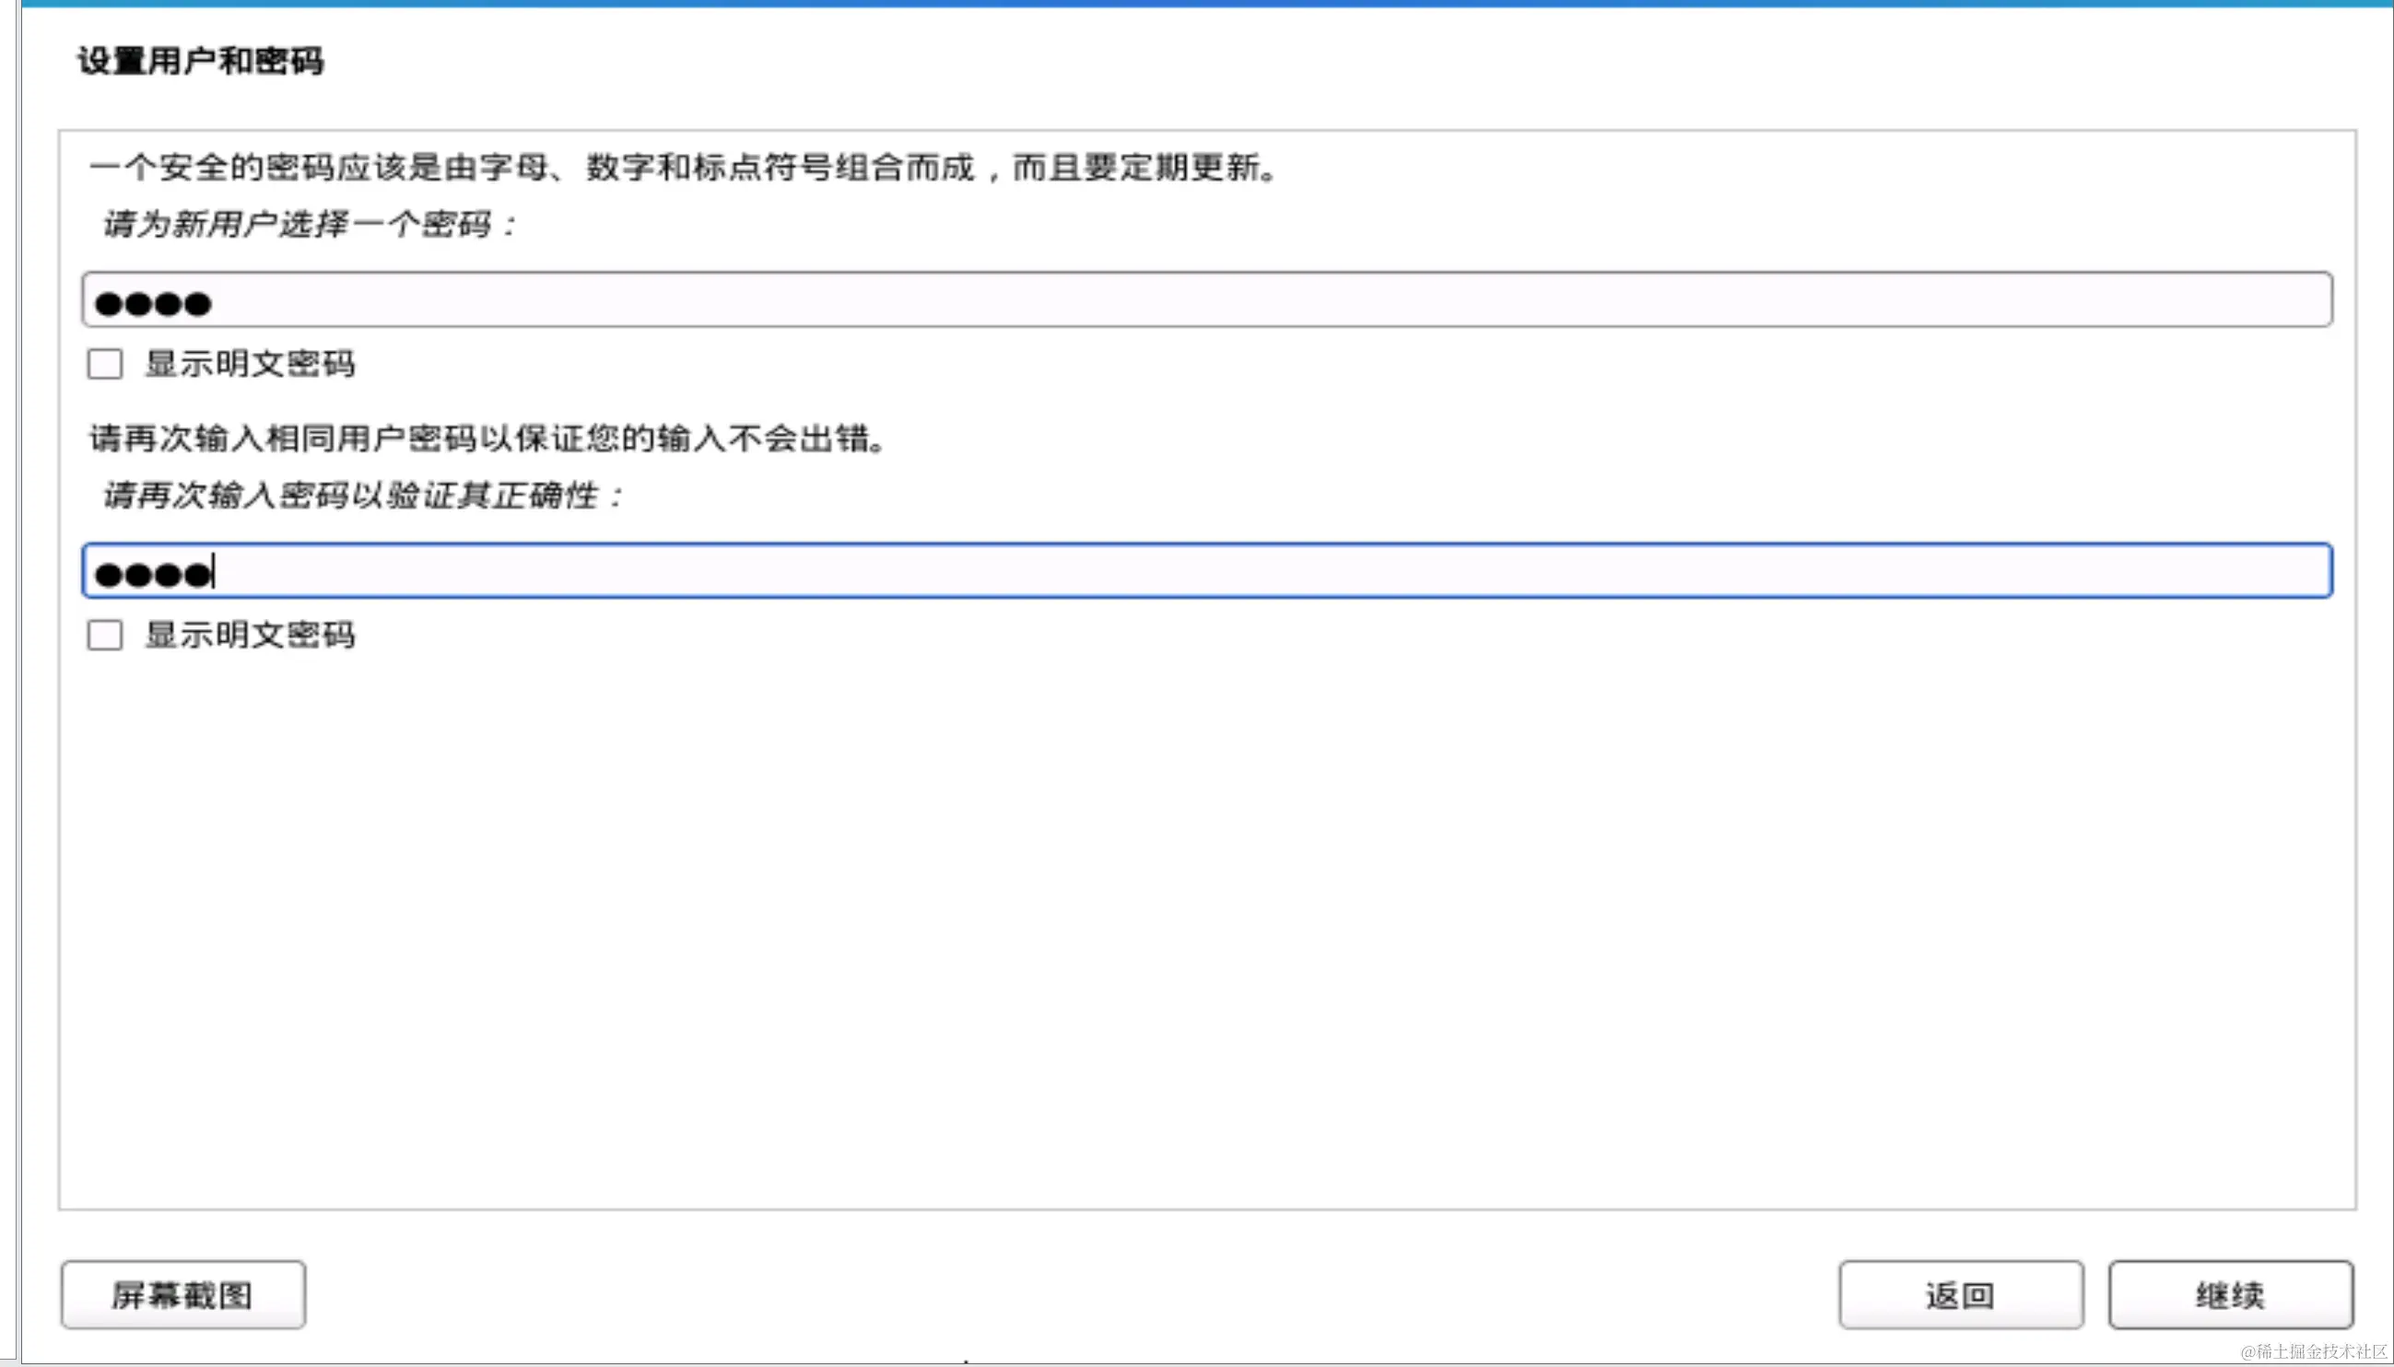This screenshot has height=1367, width=2394.
Task: Click the first new user password field
Action: pyautogui.click(x=1207, y=300)
